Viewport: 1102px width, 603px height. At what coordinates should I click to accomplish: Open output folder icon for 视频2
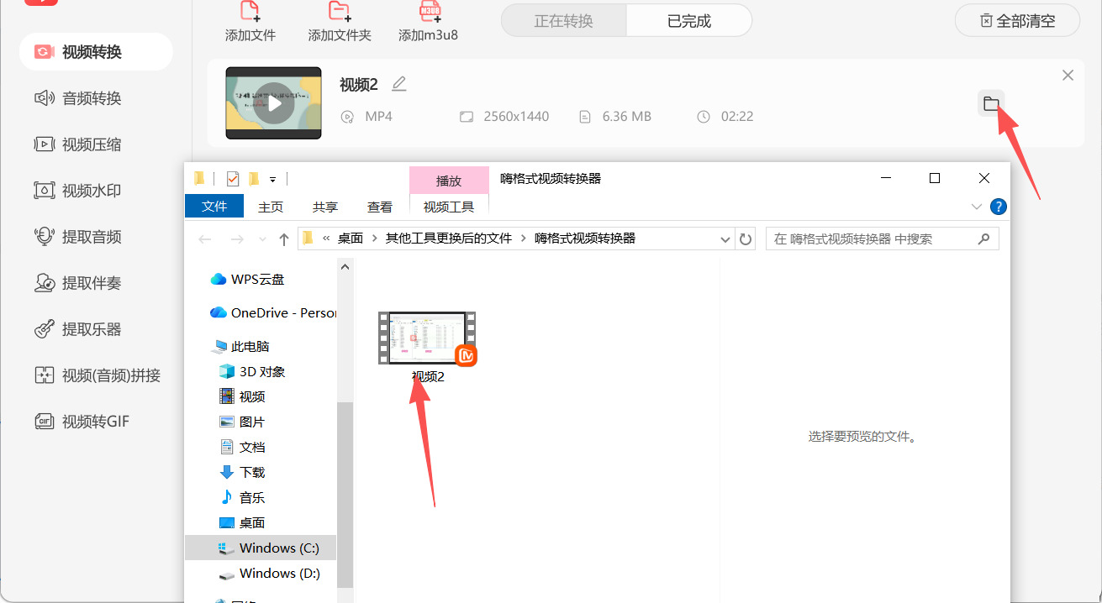point(991,103)
